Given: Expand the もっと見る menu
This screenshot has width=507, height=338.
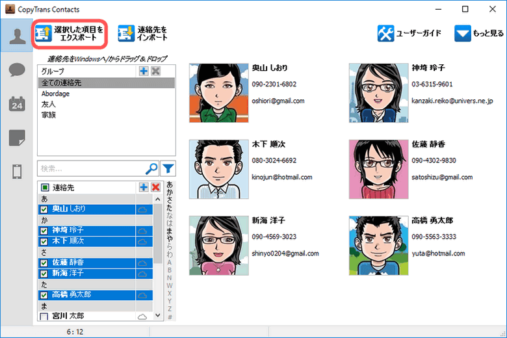Looking at the screenshot, I should (480, 34).
